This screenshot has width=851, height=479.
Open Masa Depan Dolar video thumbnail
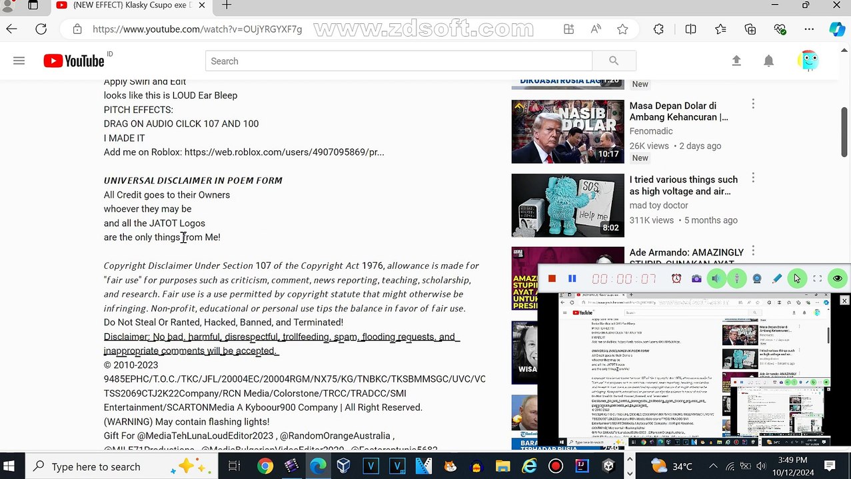coord(568,132)
